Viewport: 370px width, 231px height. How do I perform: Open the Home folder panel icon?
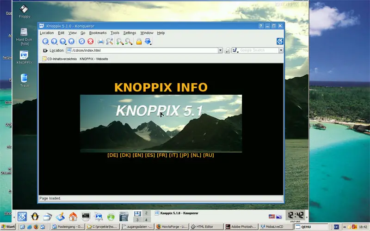point(73,216)
